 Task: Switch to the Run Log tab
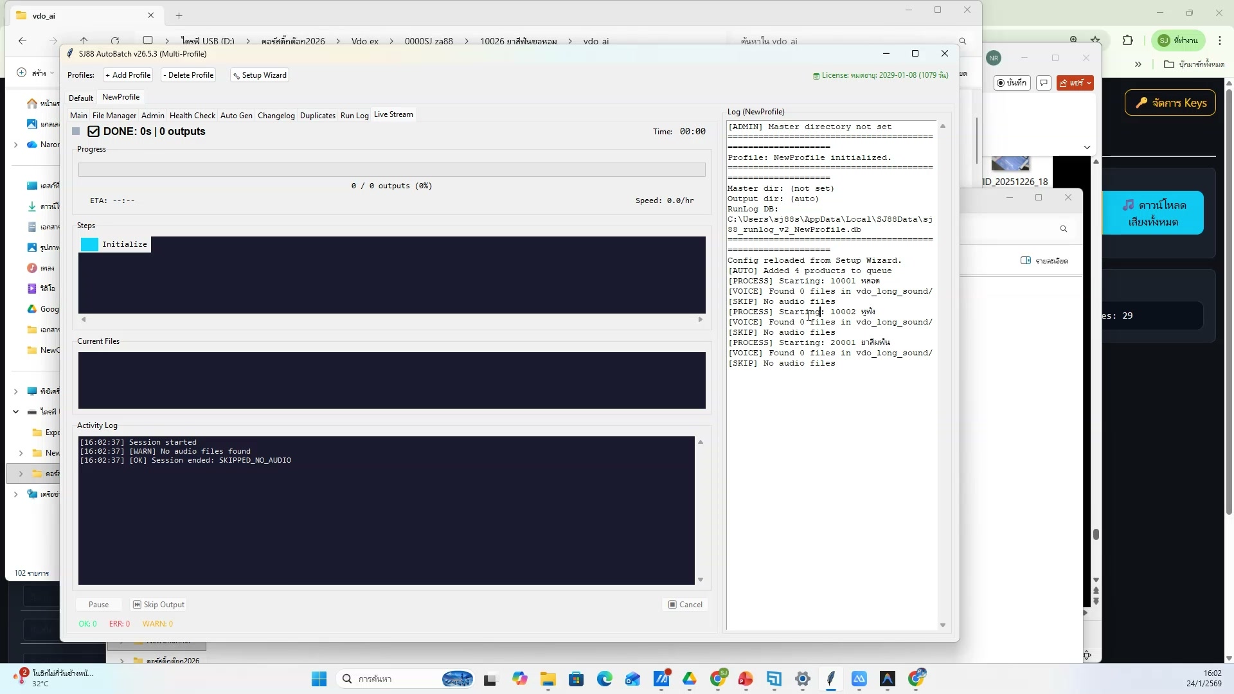354,116
